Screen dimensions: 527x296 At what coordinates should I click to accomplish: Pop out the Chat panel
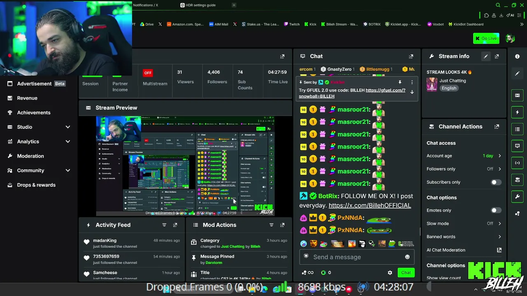(411, 56)
